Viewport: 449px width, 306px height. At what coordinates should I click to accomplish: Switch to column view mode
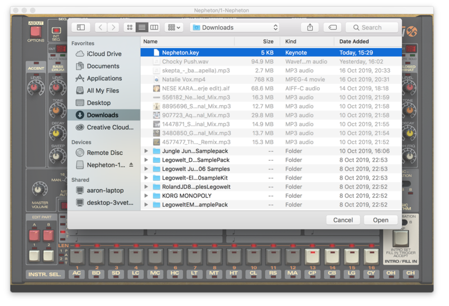click(154, 27)
